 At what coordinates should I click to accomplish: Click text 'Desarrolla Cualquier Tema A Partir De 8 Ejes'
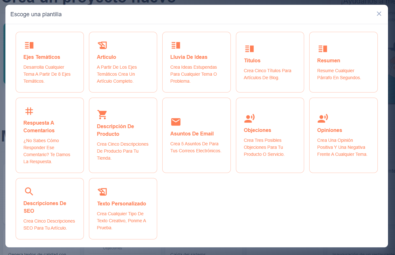47,71
